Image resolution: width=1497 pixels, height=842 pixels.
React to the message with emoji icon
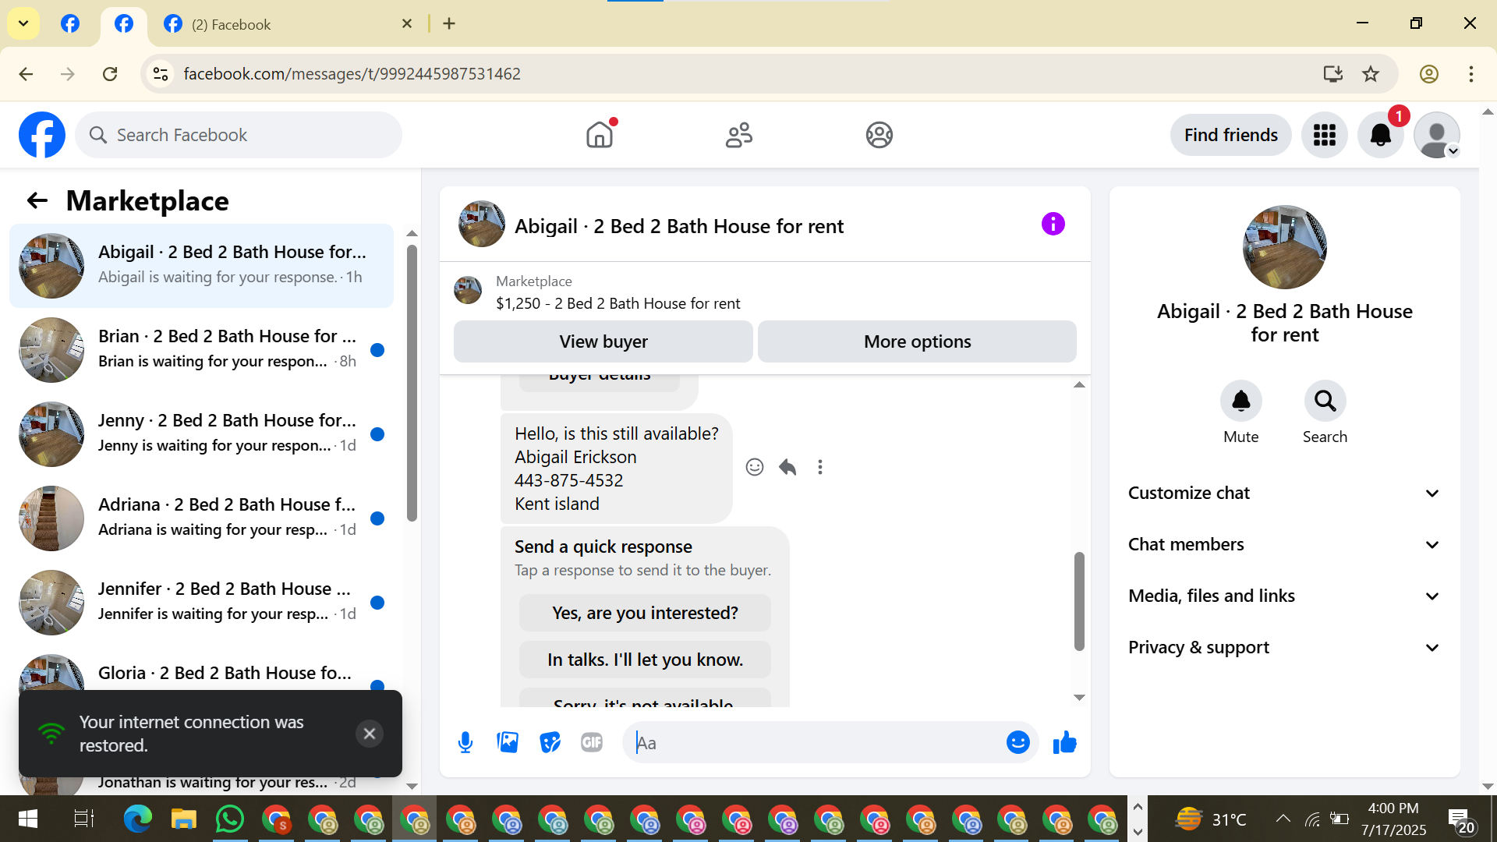coord(754,467)
